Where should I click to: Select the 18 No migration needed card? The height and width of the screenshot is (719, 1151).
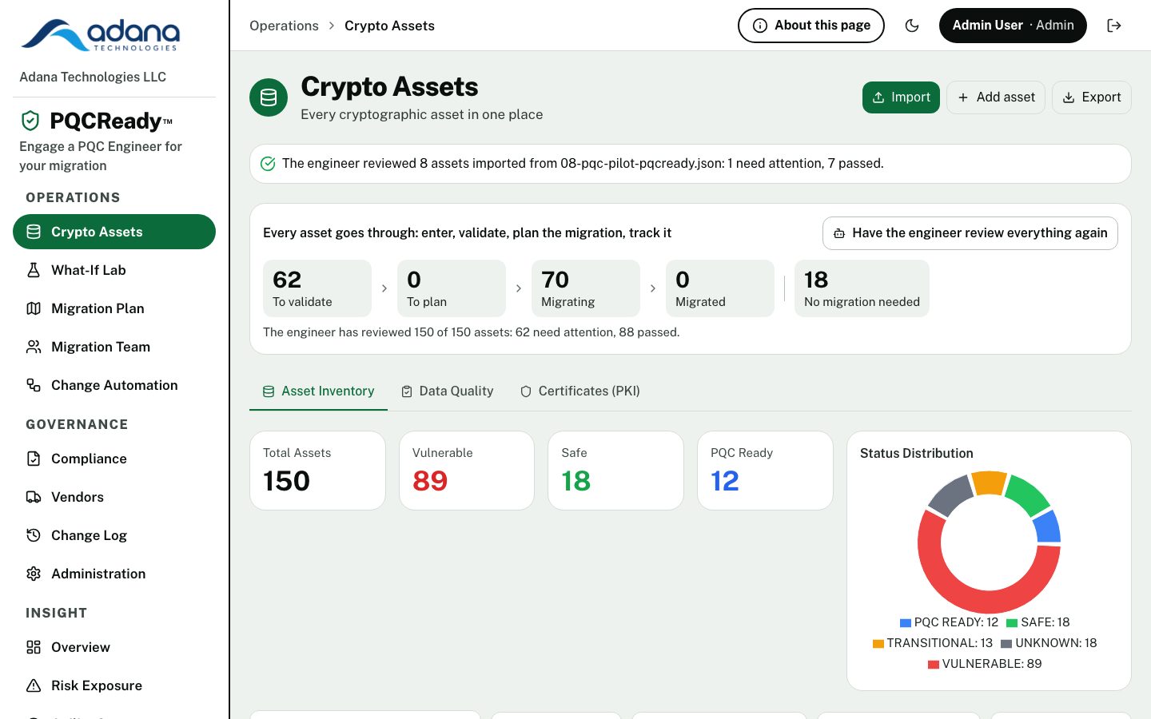[862, 288]
